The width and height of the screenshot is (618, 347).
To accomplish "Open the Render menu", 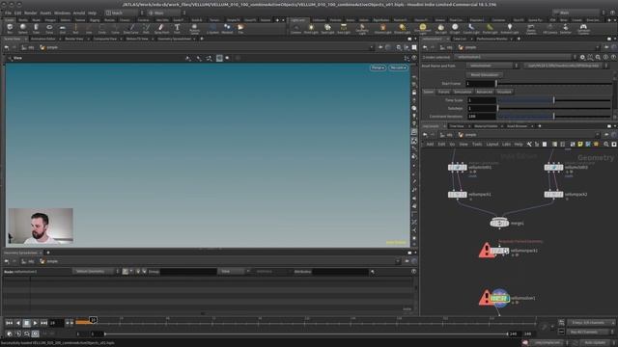I will click(31, 13).
